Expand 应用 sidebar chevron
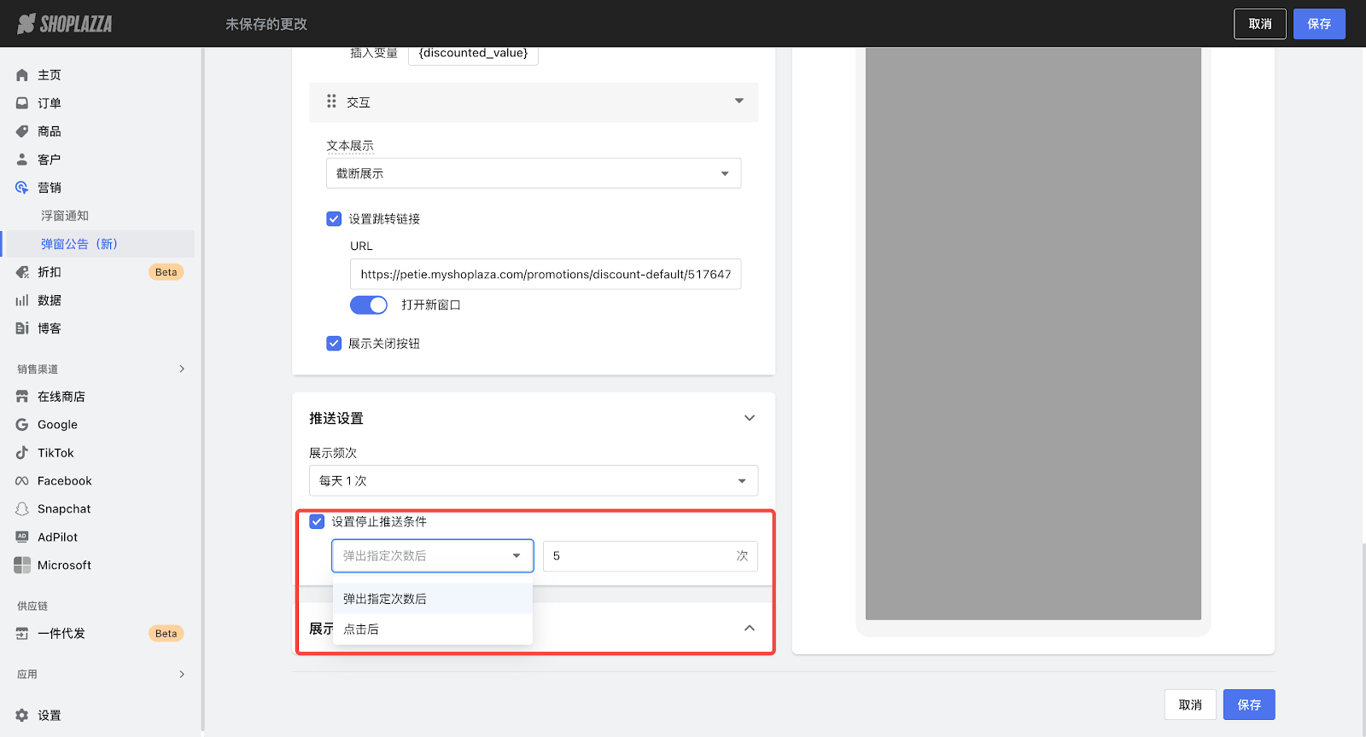Screen dimensions: 1366x737 coord(182,674)
